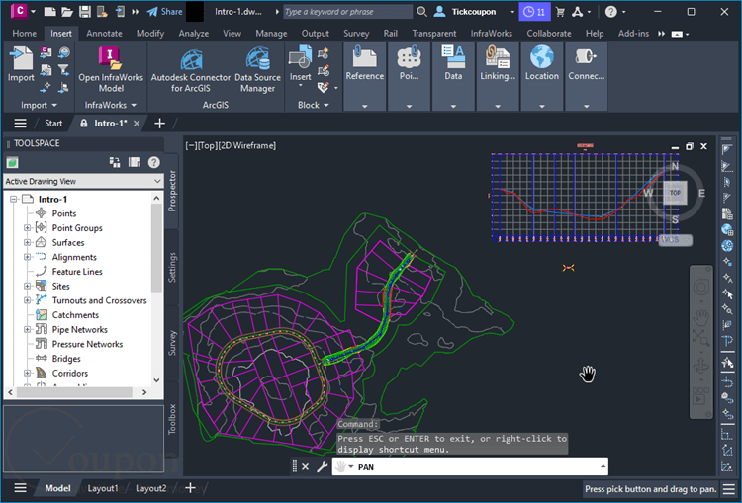The height and width of the screenshot is (503, 742).
Task: Collapse the Intro-1 root node
Action: (14, 199)
